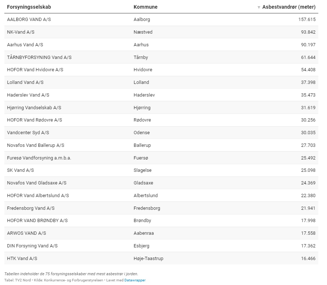Select TÅRNBYFORSYNING Vand A/S entry

(x=39, y=57)
